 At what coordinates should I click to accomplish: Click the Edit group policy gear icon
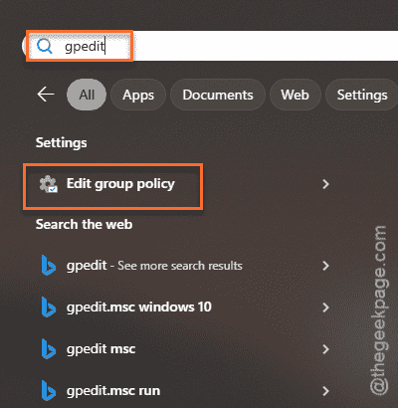click(x=49, y=184)
